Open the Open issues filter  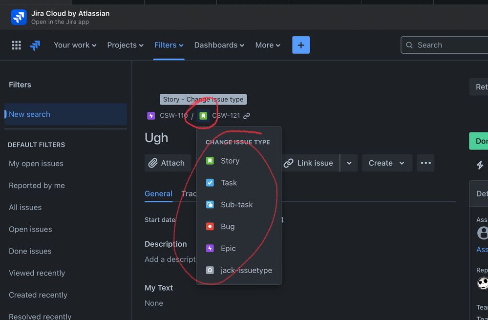point(30,229)
